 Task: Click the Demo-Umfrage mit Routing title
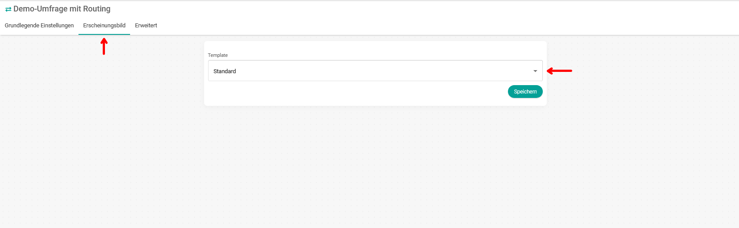tap(62, 9)
